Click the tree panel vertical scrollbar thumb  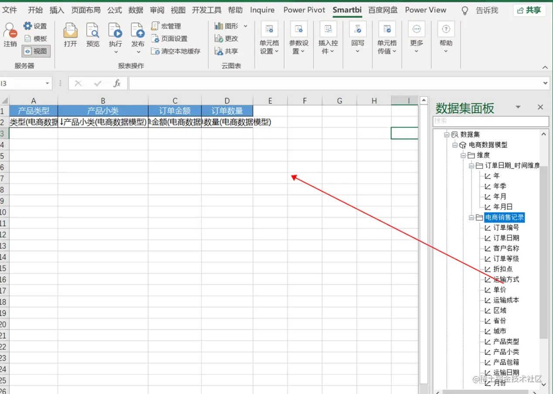coord(543,252)
